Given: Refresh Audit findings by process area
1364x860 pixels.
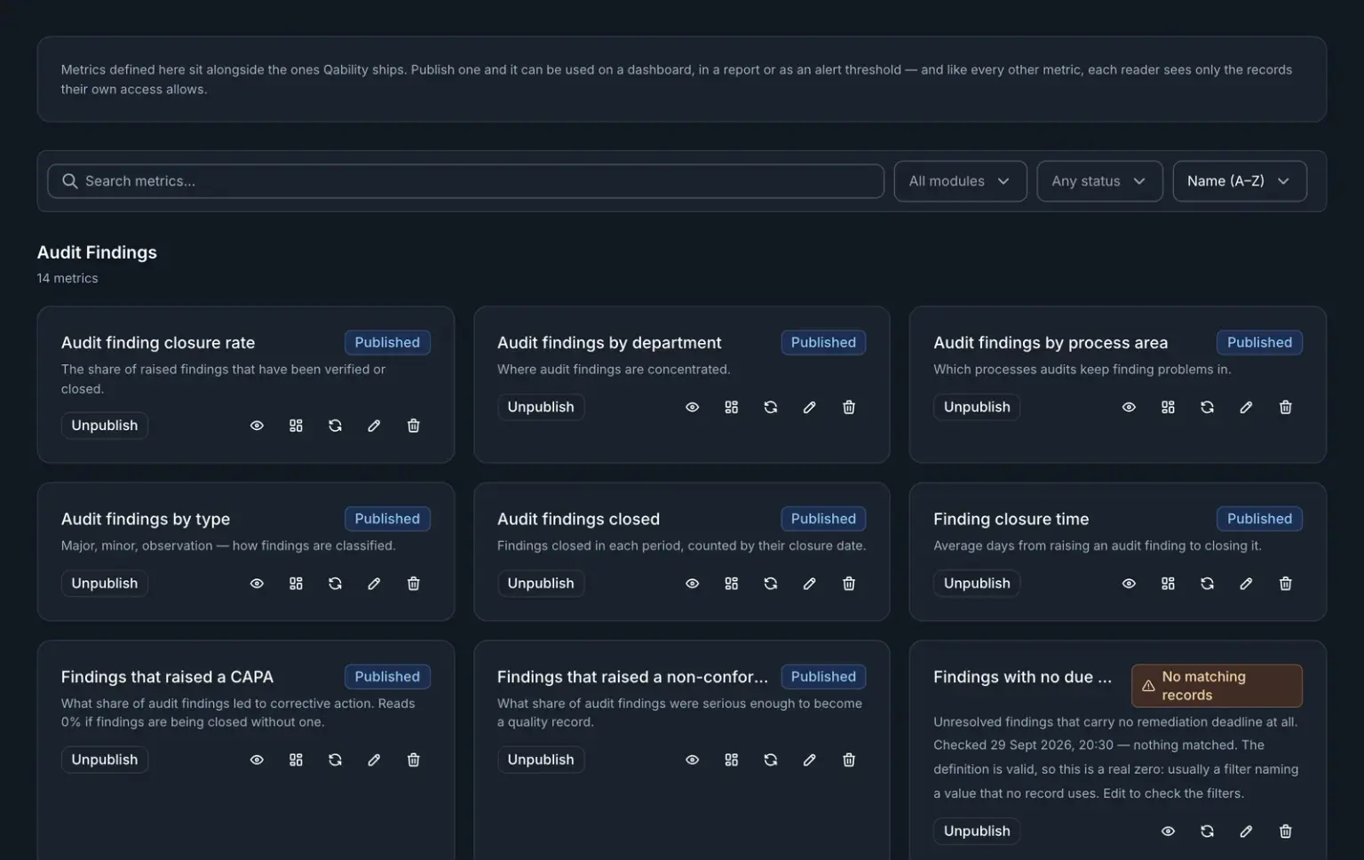Looking at the screenshot, I should tap(1207, 407).
